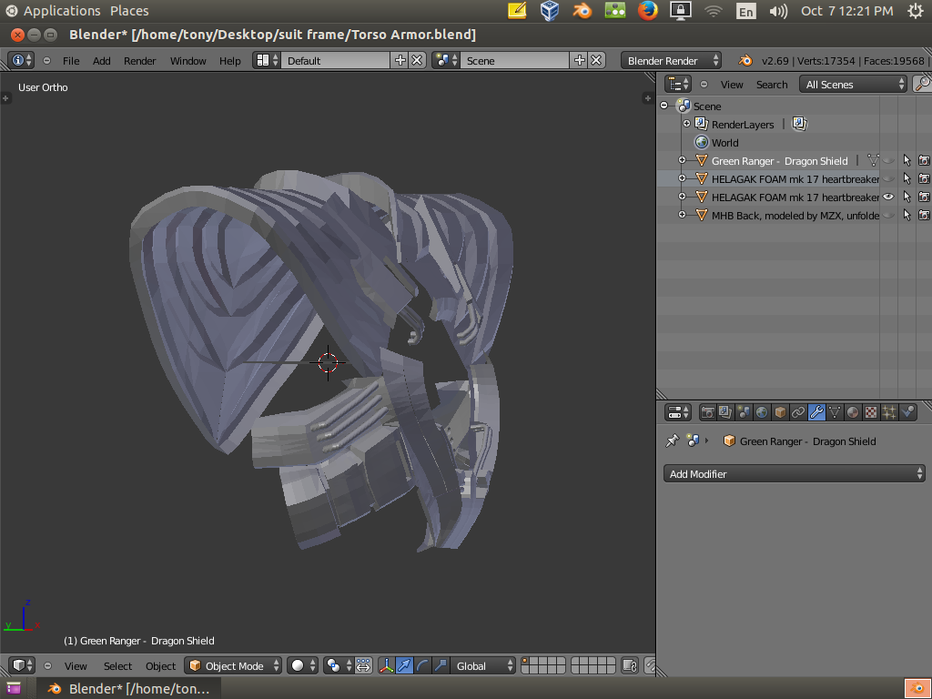The height and width of the screenshot is (699, 932).
Task: Open the Object properties tab (cube icon)
Action: point(780,412)
